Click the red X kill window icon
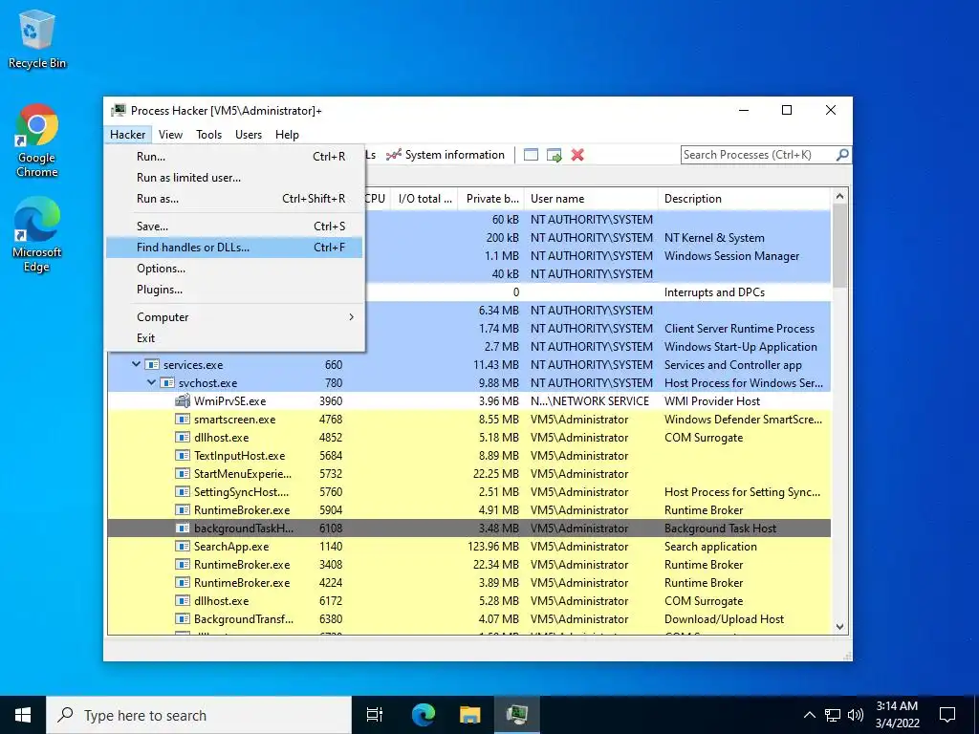Viewport: 979px width, 734px height. pyautogui.click(x=577, y=155)
